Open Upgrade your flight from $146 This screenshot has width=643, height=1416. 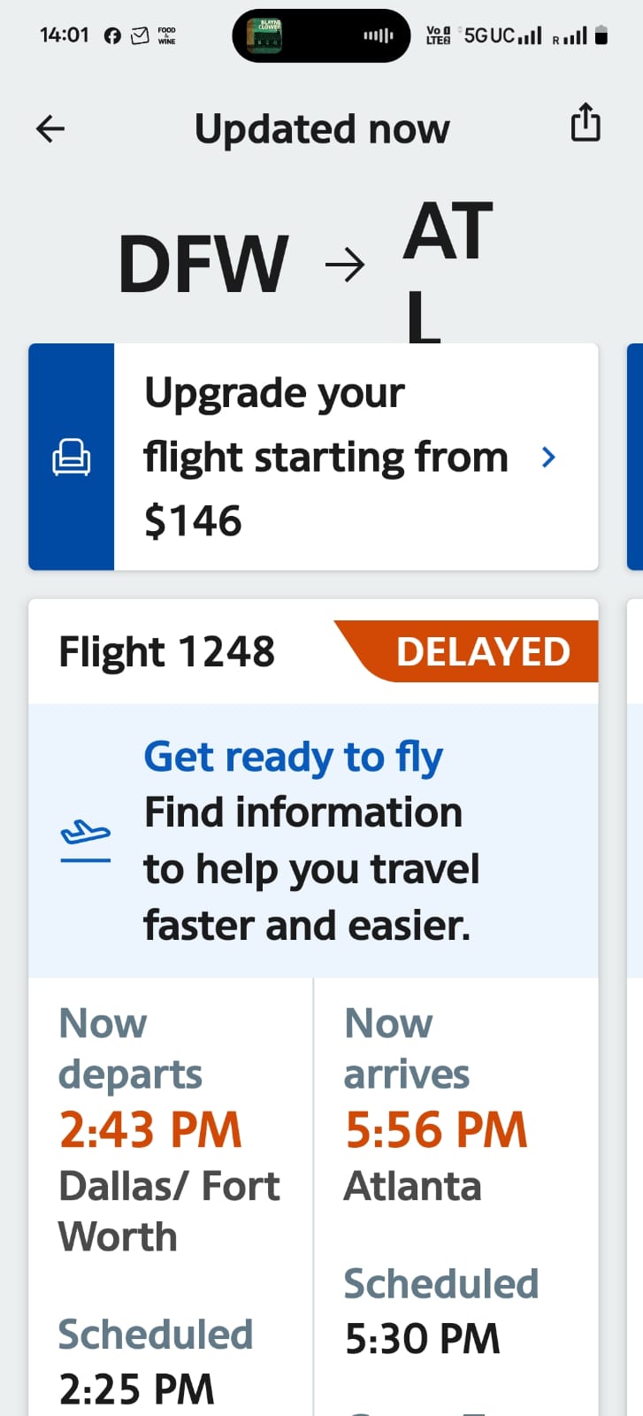click(x=325, y=457)
